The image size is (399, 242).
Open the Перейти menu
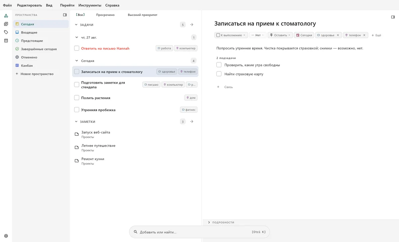67,5
